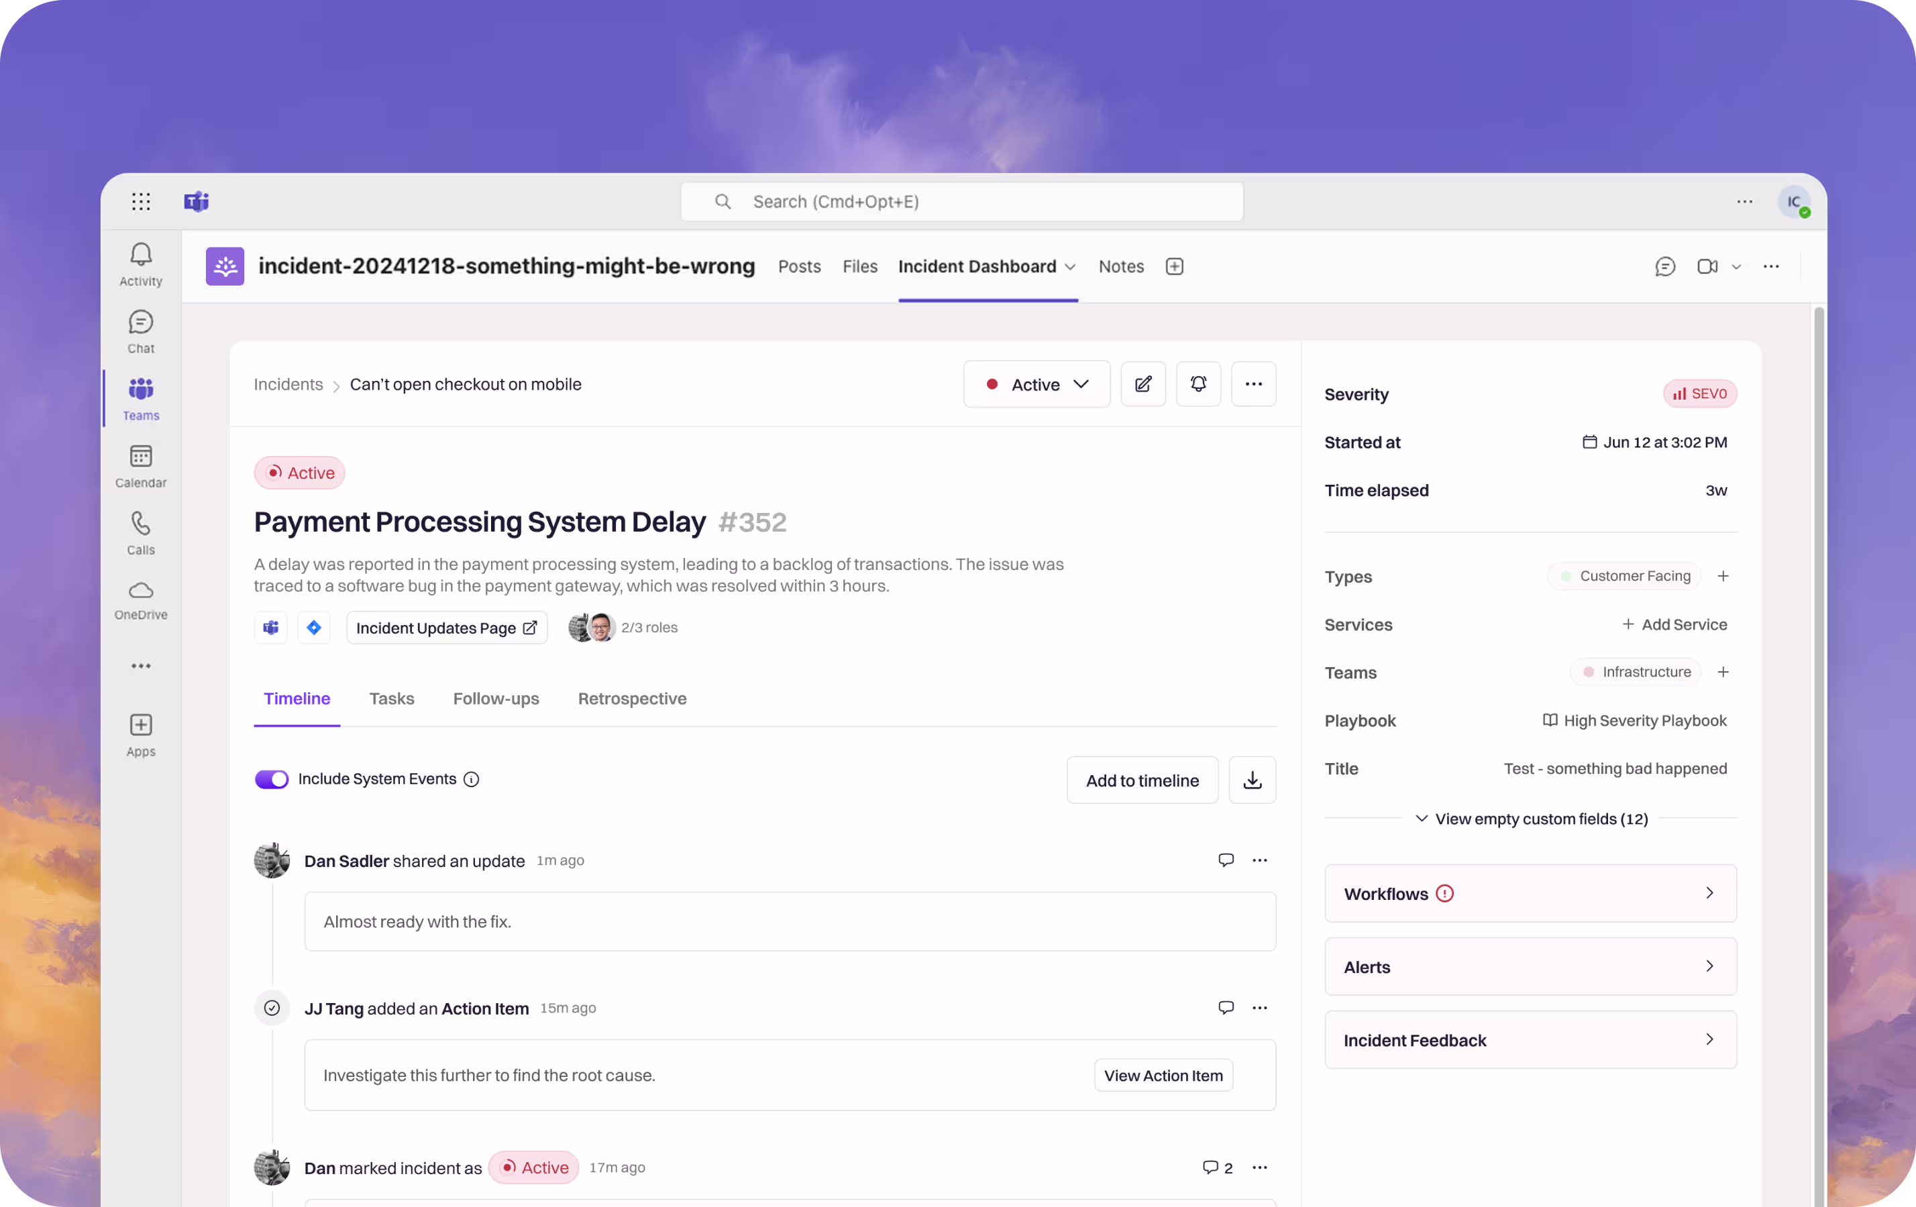Click the Microsoft Teams logo icon

(197, 201)
